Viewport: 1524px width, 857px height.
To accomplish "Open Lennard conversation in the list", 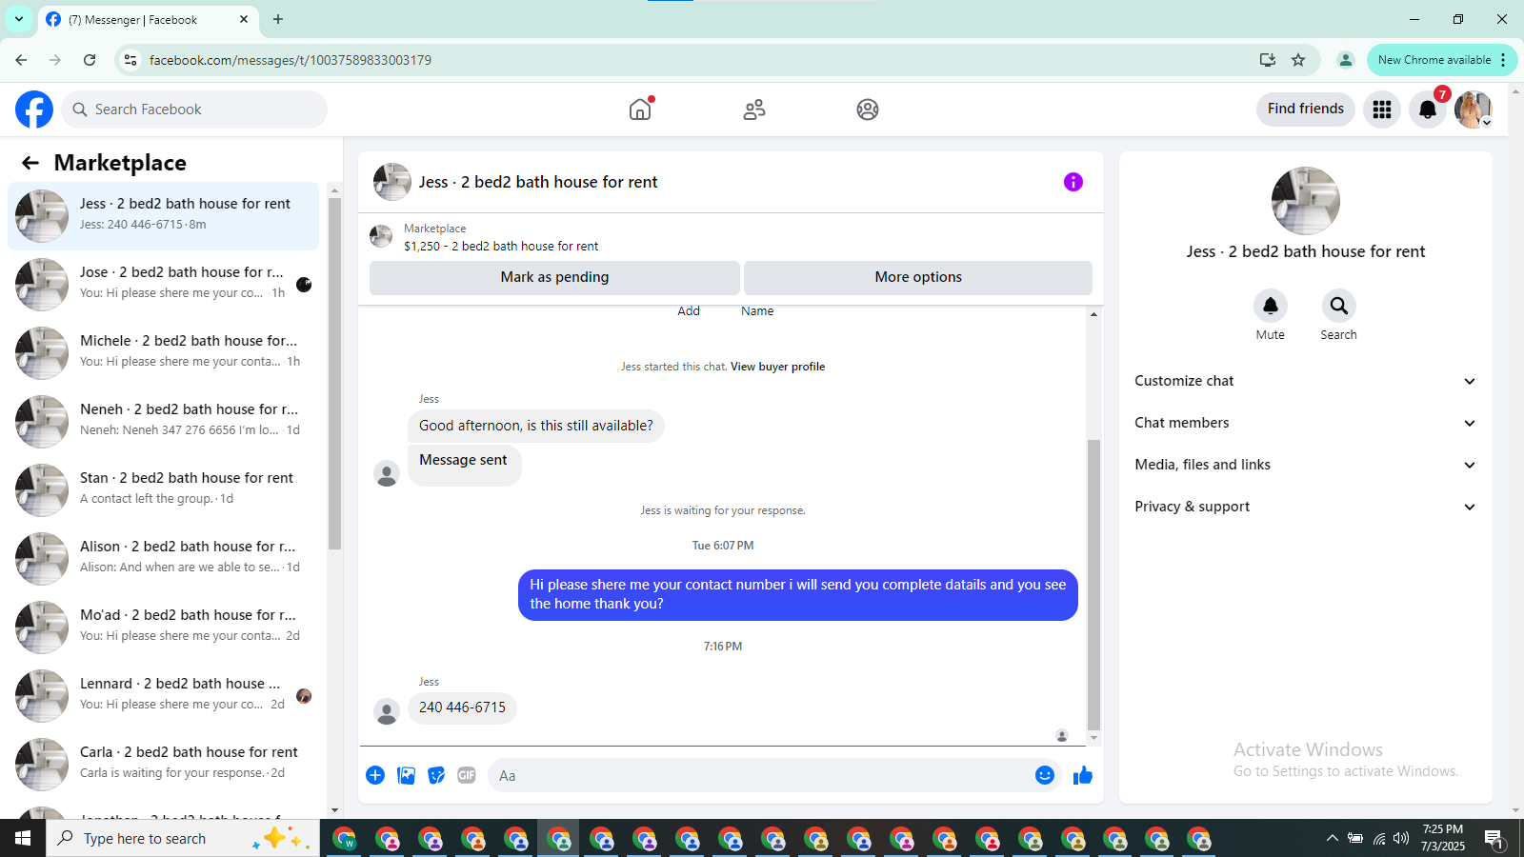I will tap(164, 696).
